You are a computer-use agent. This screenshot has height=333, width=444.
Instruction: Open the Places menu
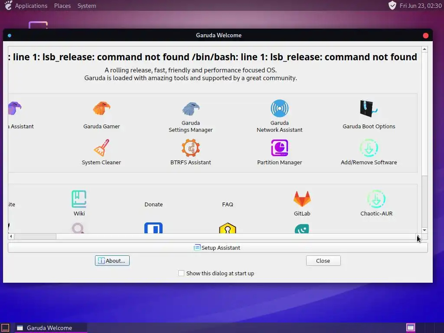(62, 6)
